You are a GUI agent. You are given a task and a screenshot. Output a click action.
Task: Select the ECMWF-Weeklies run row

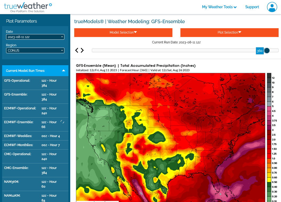point(35,136)
